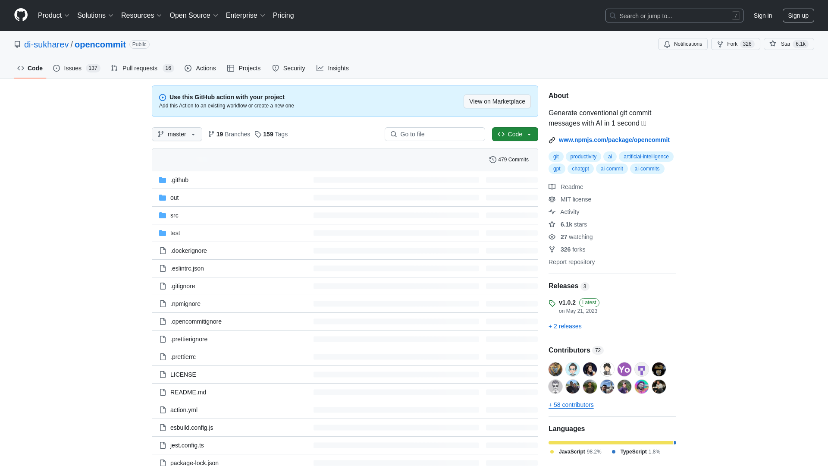The height and width of the screenshot is (466, 828).
Task: Expand the Solutions menu
Action: (95, 16)
